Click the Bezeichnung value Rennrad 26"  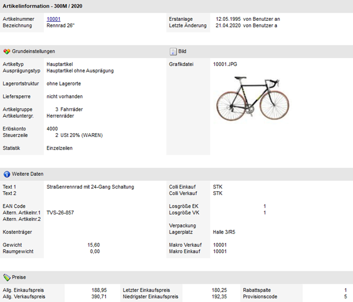tap(60, 26)
